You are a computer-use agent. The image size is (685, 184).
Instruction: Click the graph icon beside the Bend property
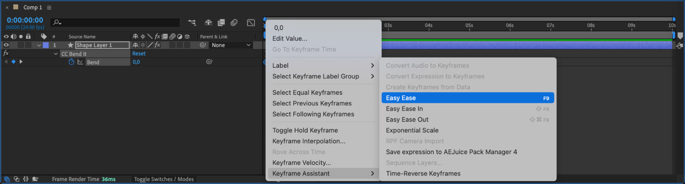(x=80, y=62)
